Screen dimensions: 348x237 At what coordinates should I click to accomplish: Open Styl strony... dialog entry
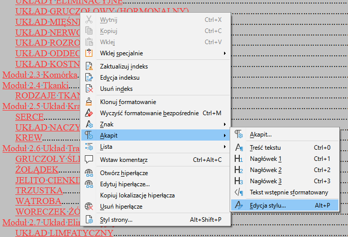[155, 219]
